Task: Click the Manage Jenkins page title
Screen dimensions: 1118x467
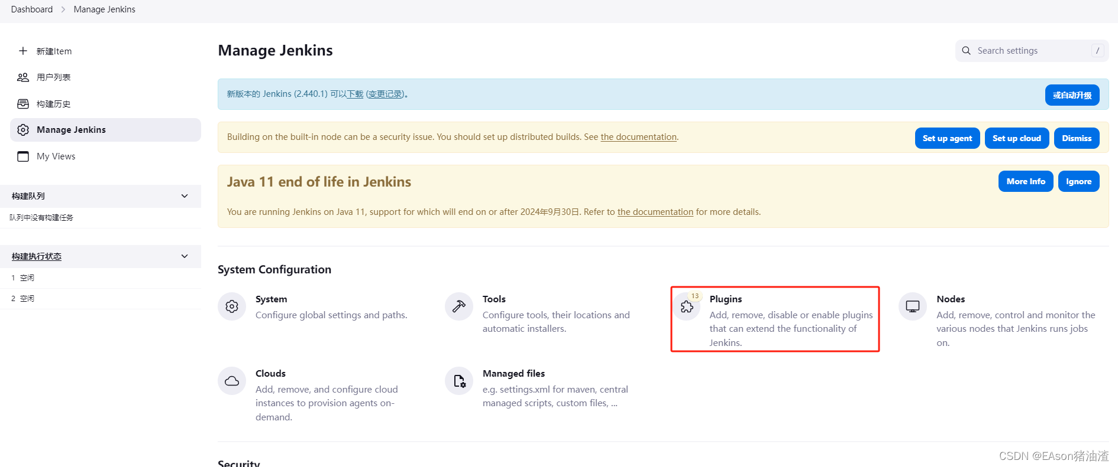Action: point(275,51)
